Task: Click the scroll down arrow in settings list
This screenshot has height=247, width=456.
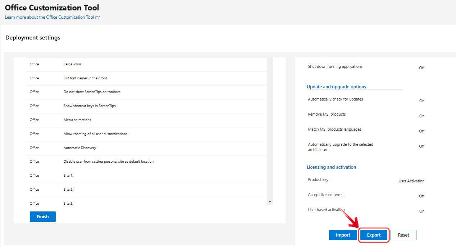Action: (270, 202)
